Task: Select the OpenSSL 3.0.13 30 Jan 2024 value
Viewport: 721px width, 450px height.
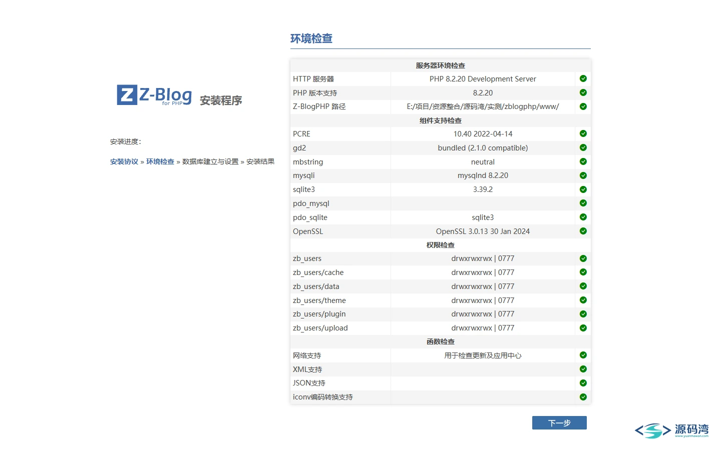Action: pos(483,231)
